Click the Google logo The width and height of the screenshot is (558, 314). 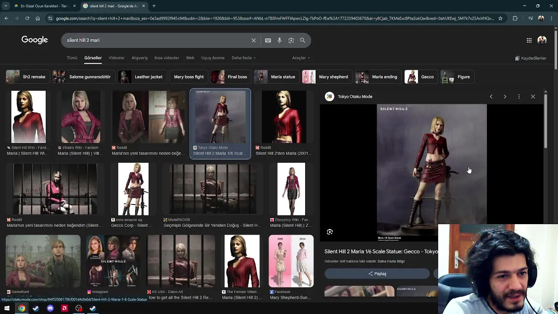(x=34, y=40)
